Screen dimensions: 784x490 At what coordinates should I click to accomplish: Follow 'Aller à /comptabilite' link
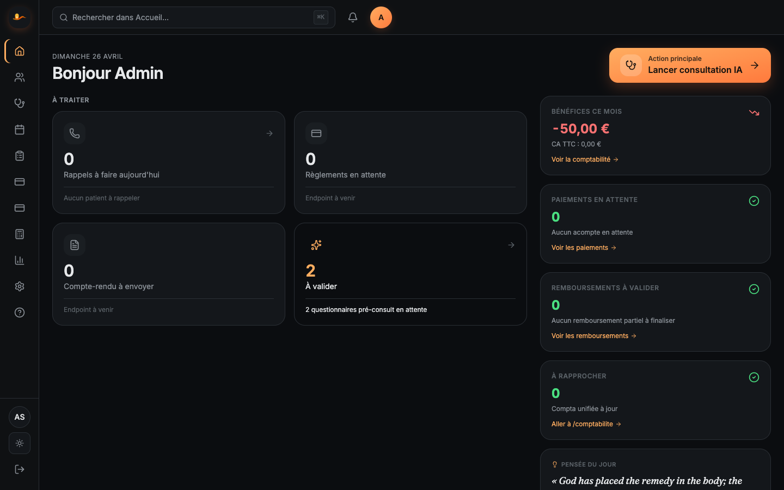point(586,424)
